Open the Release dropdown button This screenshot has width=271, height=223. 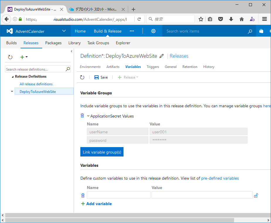pos(128,77)
